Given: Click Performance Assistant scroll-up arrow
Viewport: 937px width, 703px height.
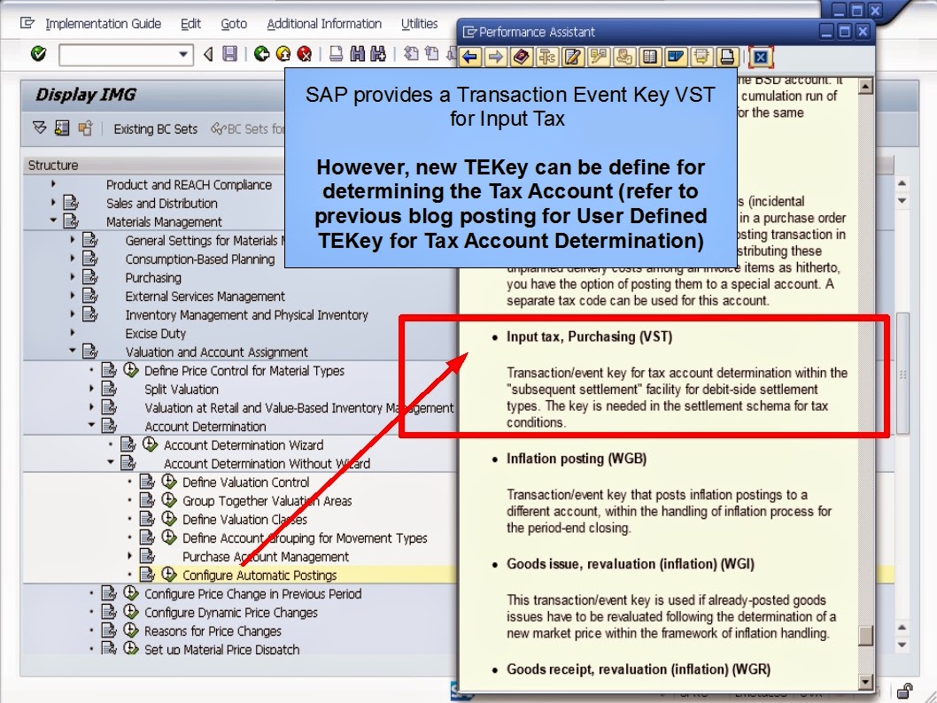Looking at the screenshot, I should coord(865,87).
